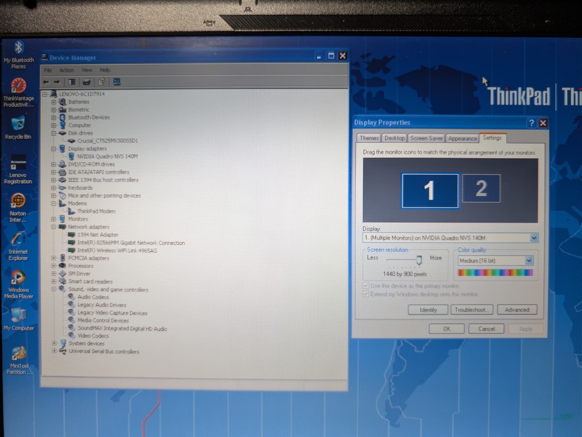582x437 pixels.
Task: Select monitor 1 in the arrangement preview
Action: pyautogui.click(x=430, y=191)
